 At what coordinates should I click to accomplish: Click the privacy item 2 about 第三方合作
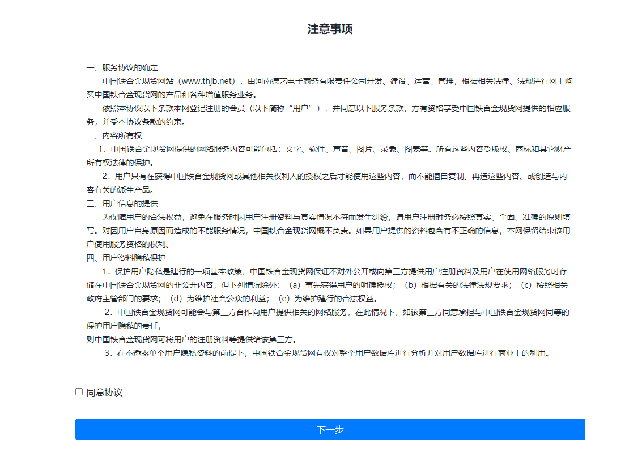click(x=334, y=312)
